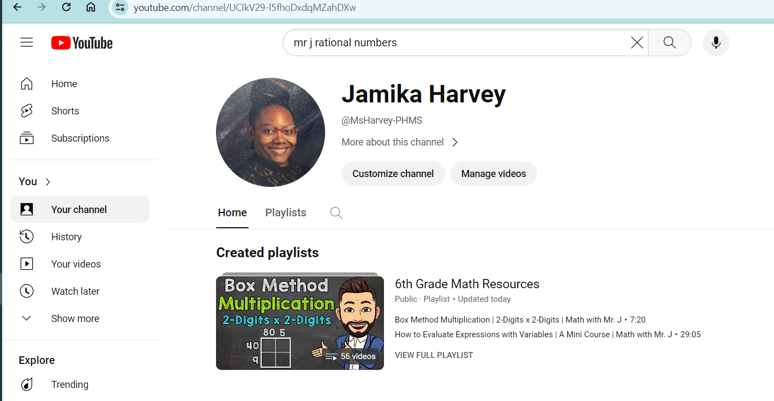Start voice search with the microphone
This screenshot has width=774, height=401.
point(716,42)
